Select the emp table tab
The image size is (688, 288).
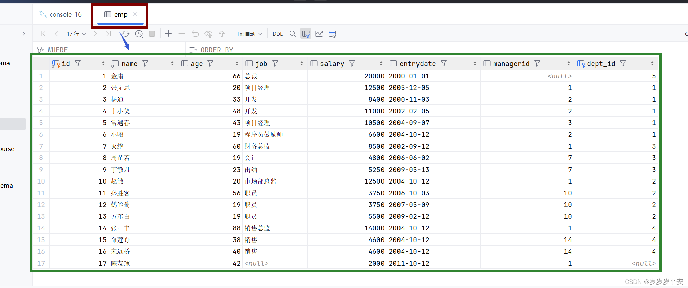[x=116, y=14]
